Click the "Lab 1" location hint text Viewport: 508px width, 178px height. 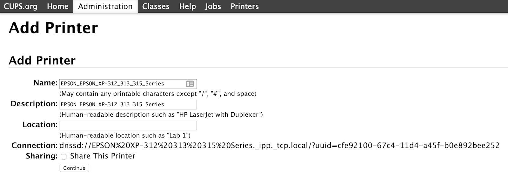[x=125, y=135]
